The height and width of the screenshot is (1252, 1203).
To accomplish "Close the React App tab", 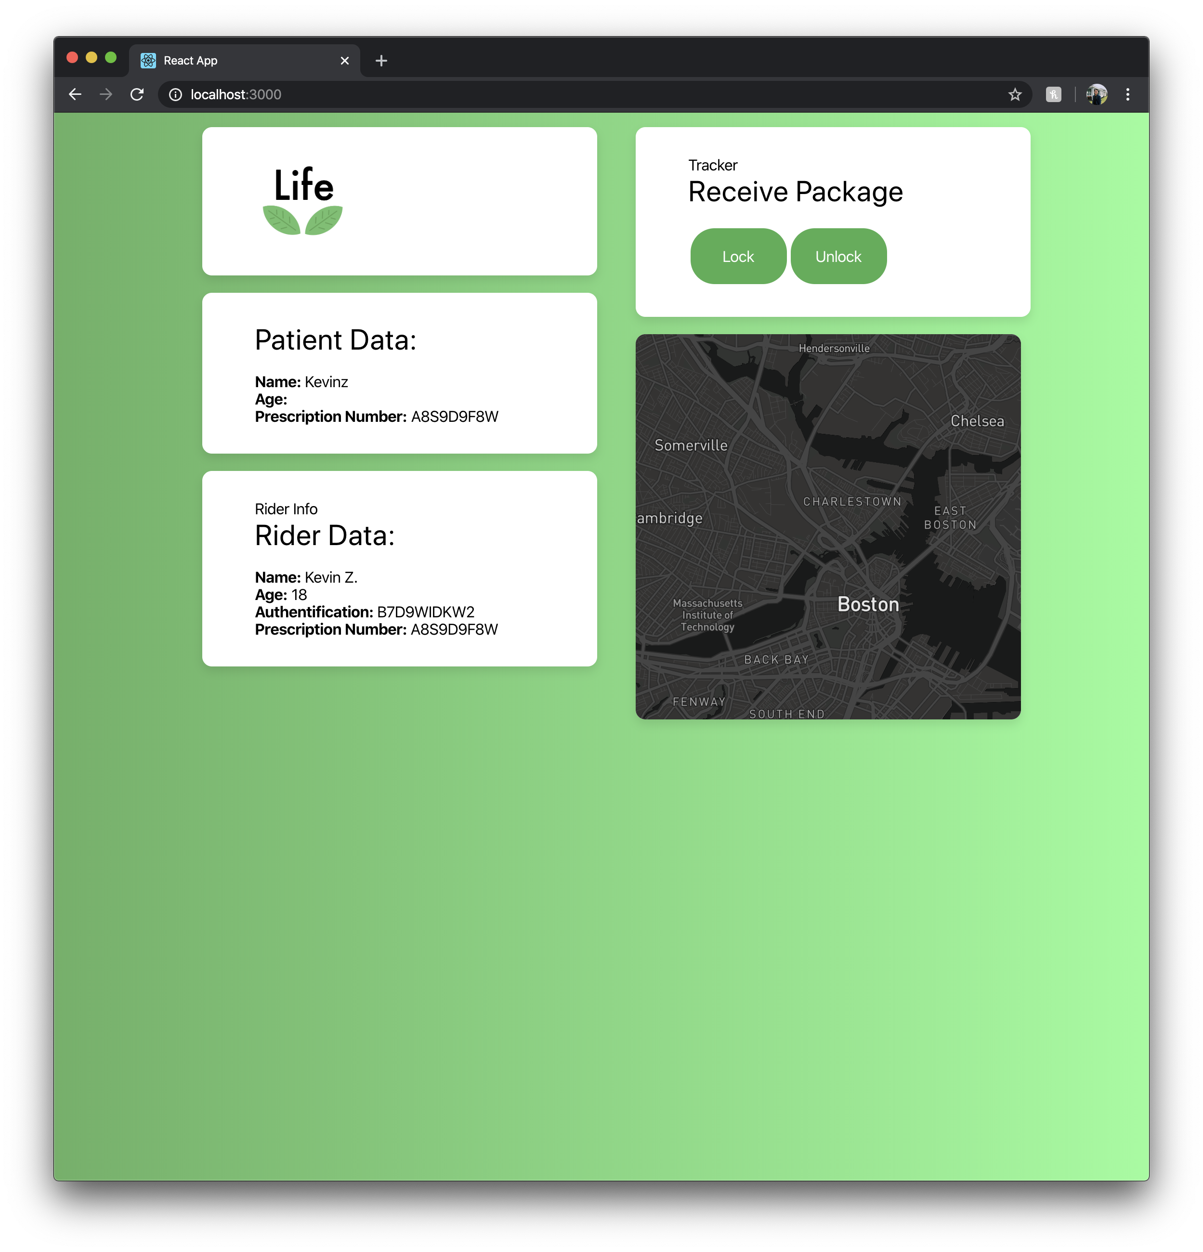I will 345,61.
